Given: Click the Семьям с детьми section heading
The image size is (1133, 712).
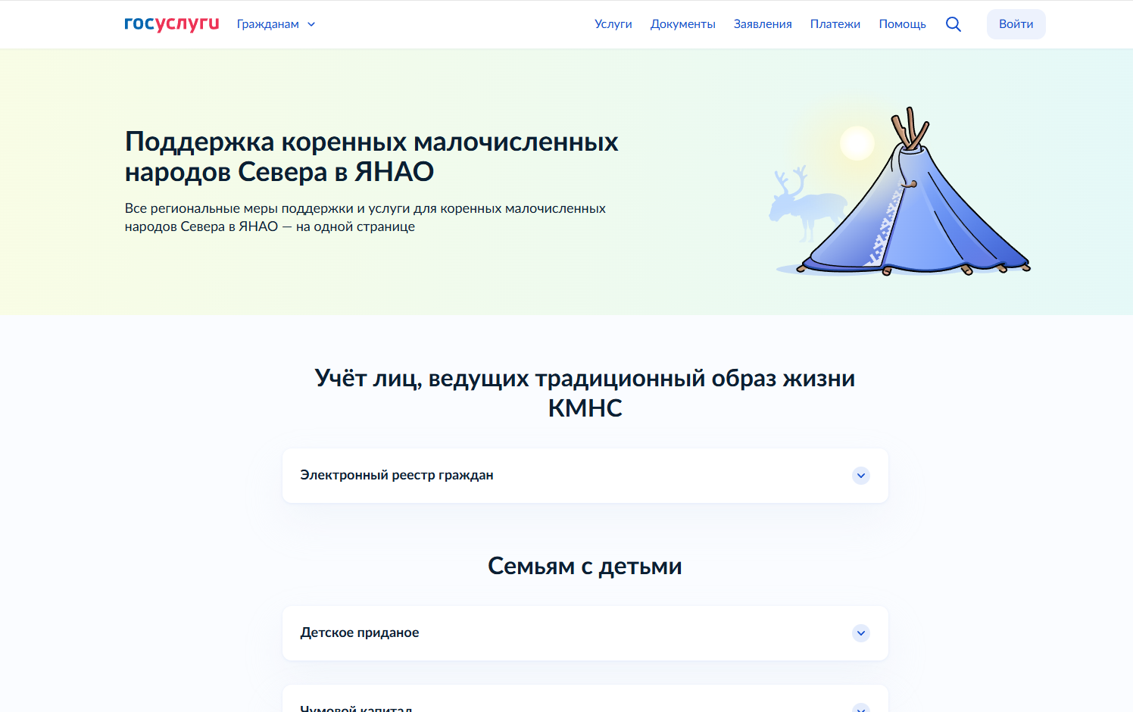Looking at the screenshot, I should pos(585,566).
